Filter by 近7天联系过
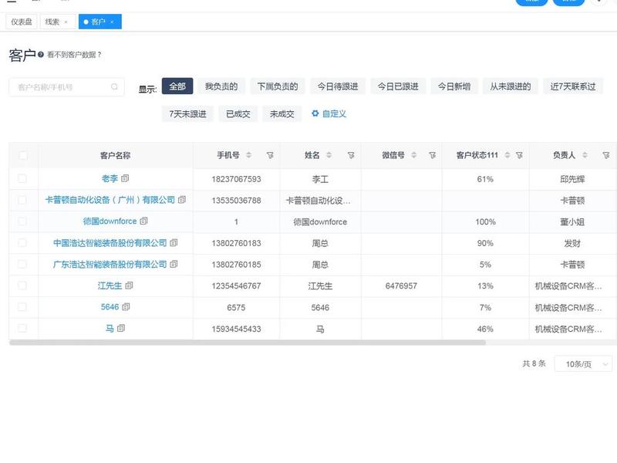The height and width of the screenshot is (463, 617). pyautogui.click(x=573, y=86)
